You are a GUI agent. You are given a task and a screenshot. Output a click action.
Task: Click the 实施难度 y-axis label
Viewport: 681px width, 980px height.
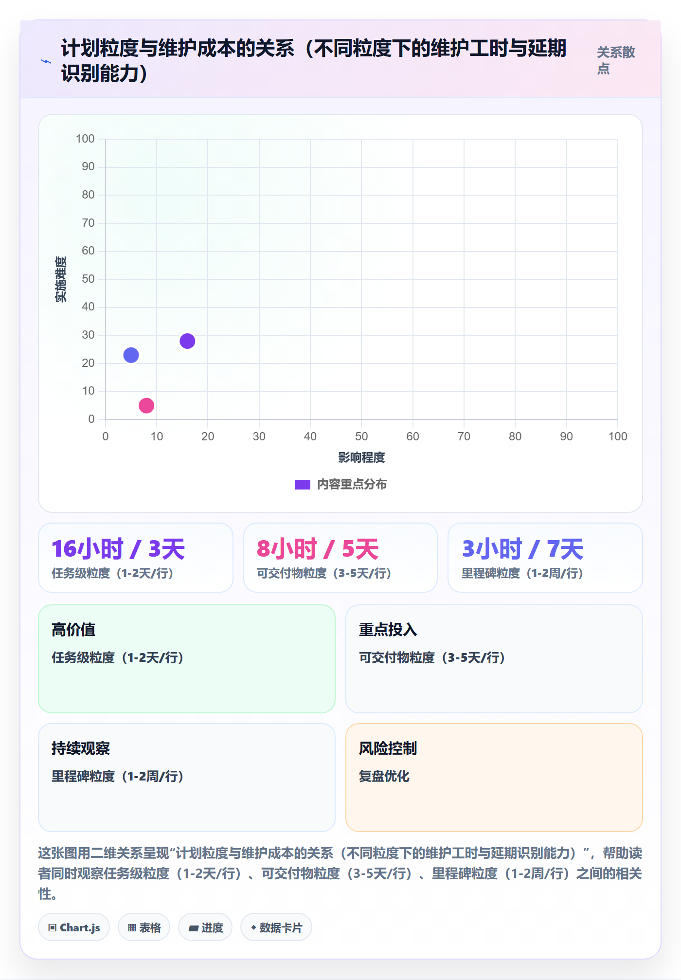pos(61,279)
